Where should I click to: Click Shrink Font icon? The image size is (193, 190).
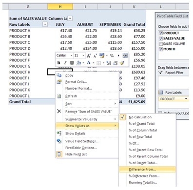(95, 56)
